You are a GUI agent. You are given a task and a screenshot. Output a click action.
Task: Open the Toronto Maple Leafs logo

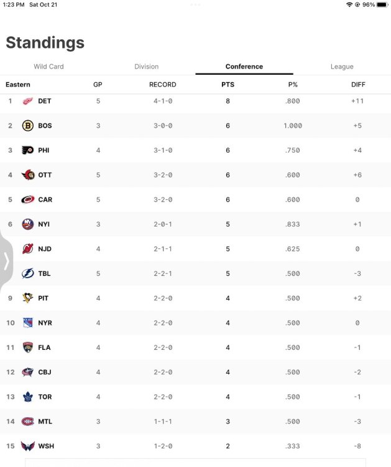(x=28, y=397)
